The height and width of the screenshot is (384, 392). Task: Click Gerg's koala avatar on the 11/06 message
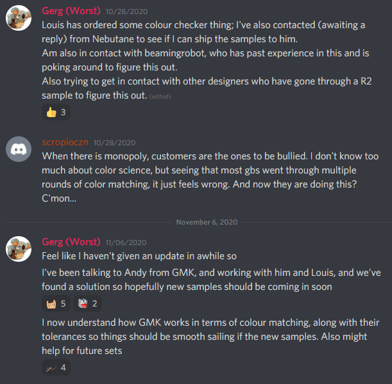[19, 250]
